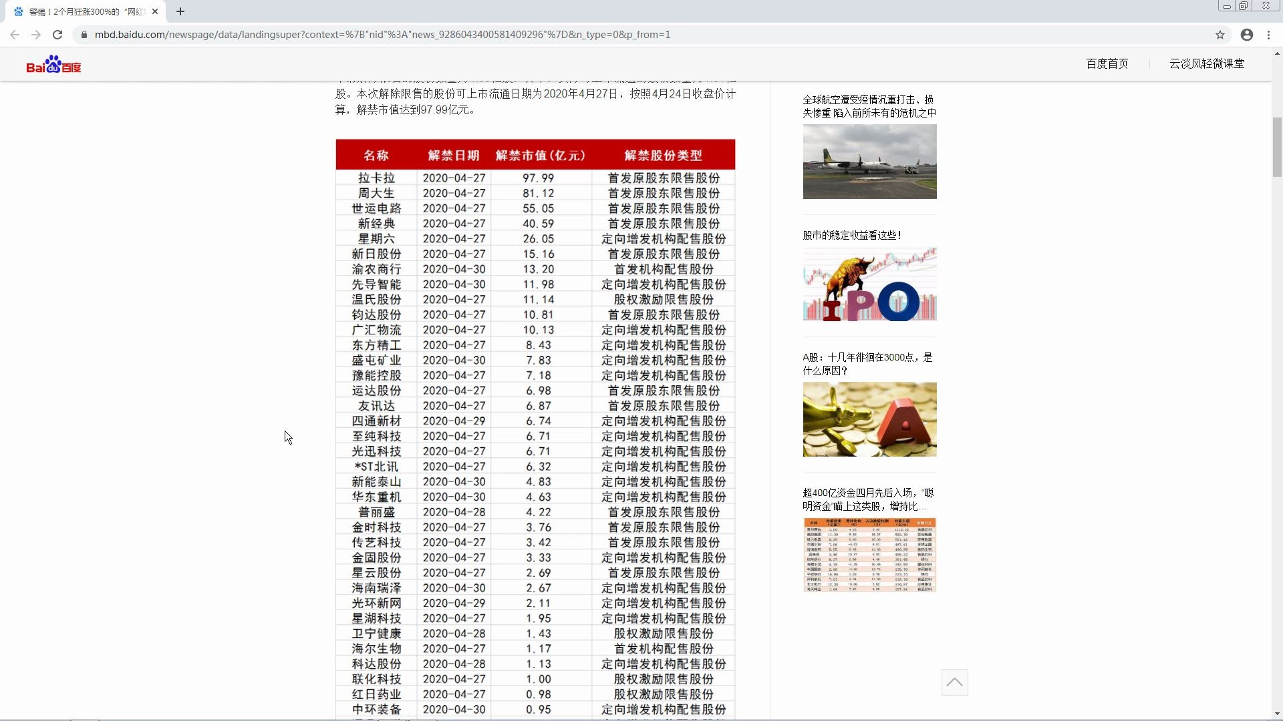This screenshot has height=721, width=1283.
Task: Click the 渝农商行 name cell
Action: [x=376, y=269]
